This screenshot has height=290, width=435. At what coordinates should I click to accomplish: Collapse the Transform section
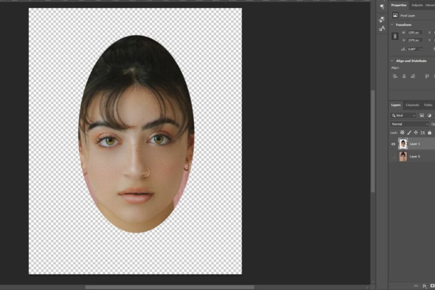point(392,24)
